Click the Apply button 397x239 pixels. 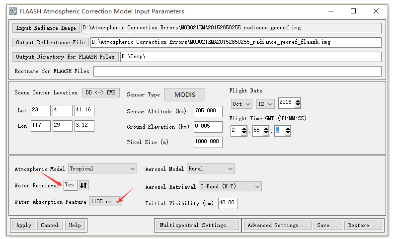tap(24, 225)
